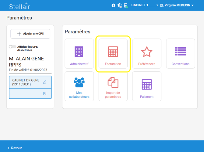Open Import de paramètres tile

(x=113, y=86)
